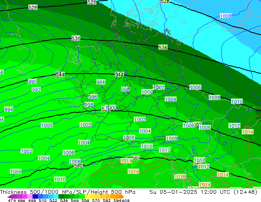Click the 510 legend value
Image resolution: width=261 pixels, height=202 pixels.
43,200
